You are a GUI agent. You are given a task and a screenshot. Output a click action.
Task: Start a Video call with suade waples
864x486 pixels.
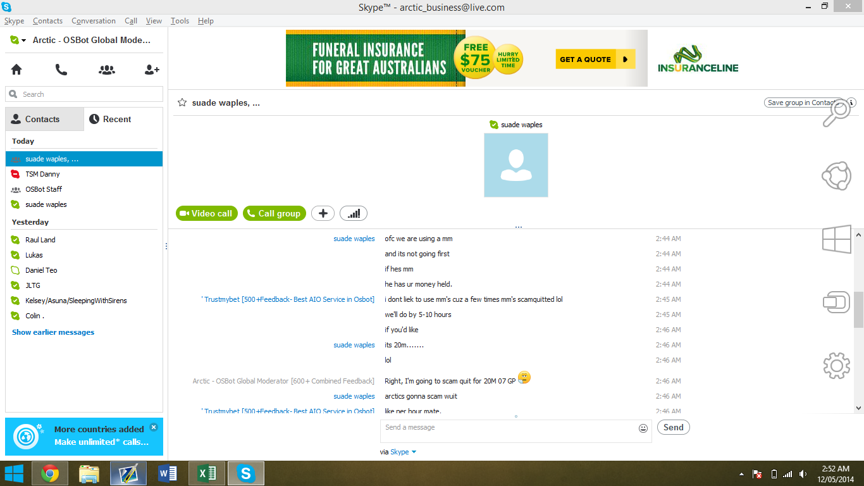coord(206,213)
